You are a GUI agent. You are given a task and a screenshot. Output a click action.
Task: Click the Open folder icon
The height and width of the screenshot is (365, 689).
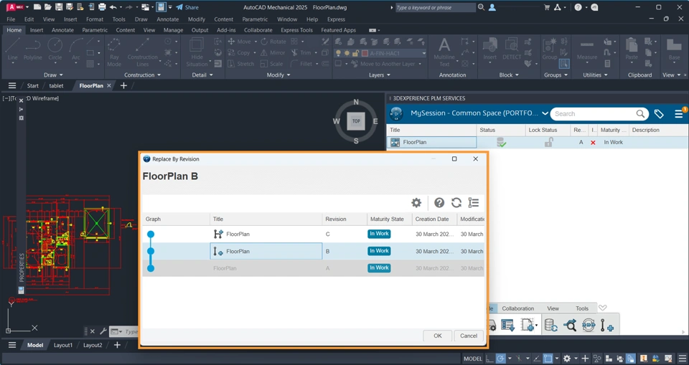click(48, 7)
